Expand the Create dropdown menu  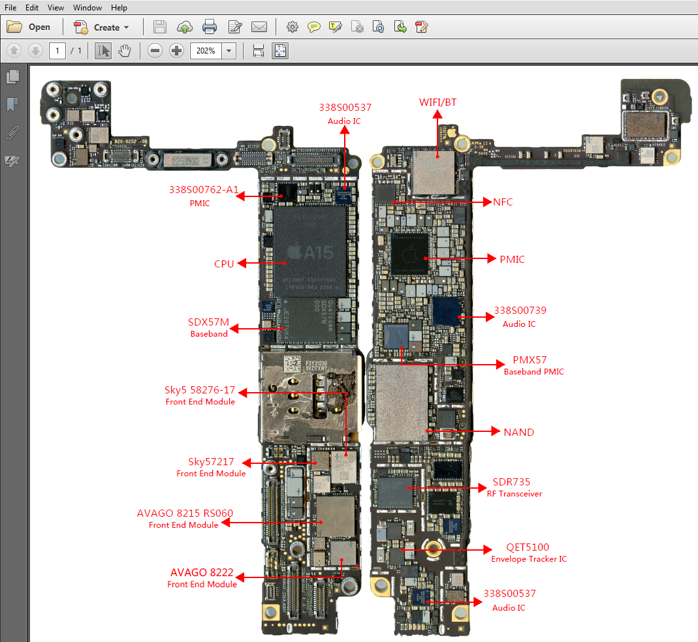pos(102,27)
